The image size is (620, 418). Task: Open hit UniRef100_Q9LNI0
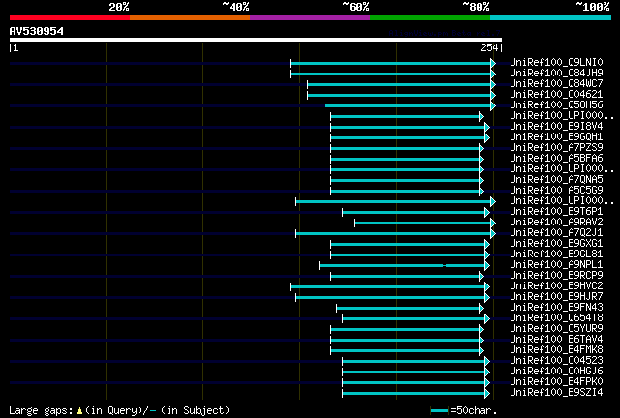[x=556, y=63]
